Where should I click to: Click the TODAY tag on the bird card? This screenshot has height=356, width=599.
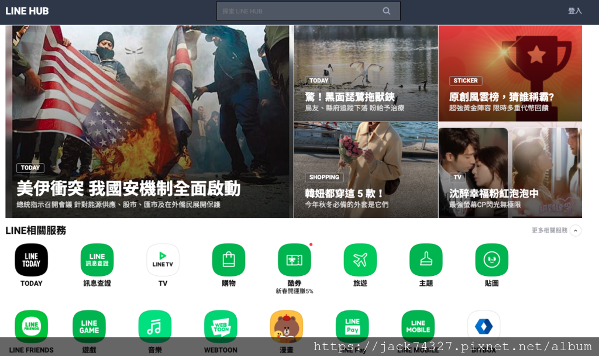tap(319, 81)
